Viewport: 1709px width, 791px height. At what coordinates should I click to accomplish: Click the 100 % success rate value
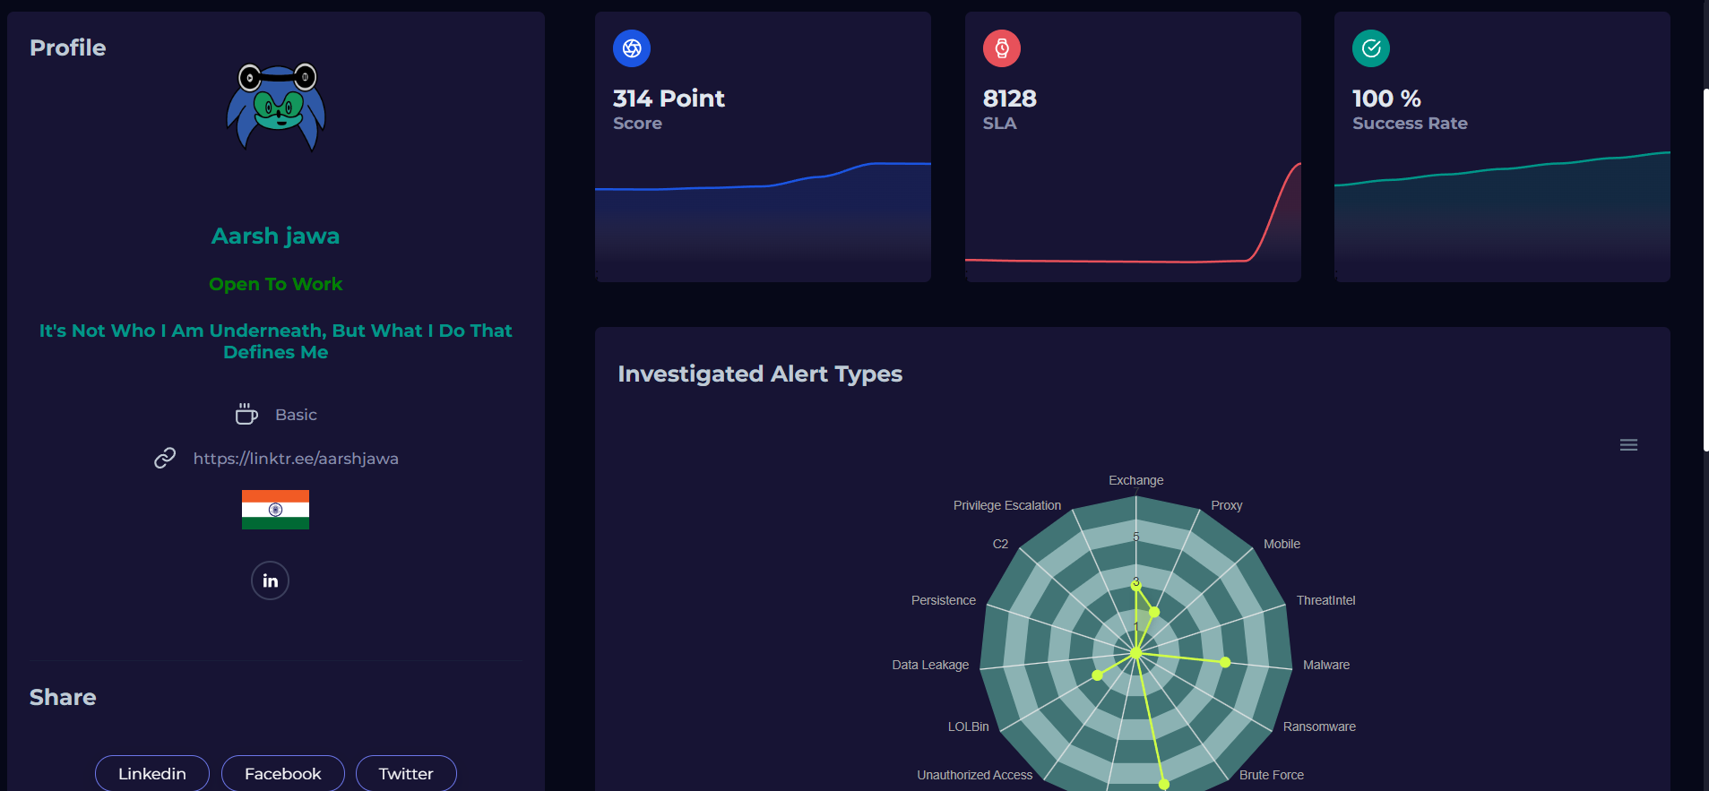tap(1386, 99)
